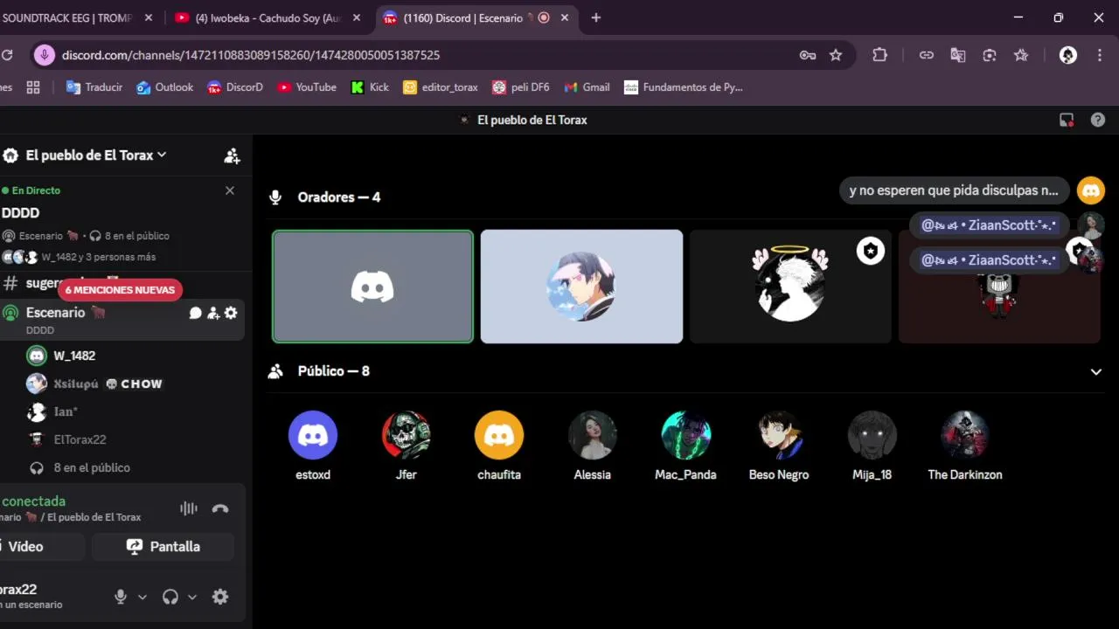Image resolution: width=1119 pixels, height=629 pixels.
Task: Switch to Iwobeka - Cachudo Soy YouTube tab
Action: click(269, 17)
